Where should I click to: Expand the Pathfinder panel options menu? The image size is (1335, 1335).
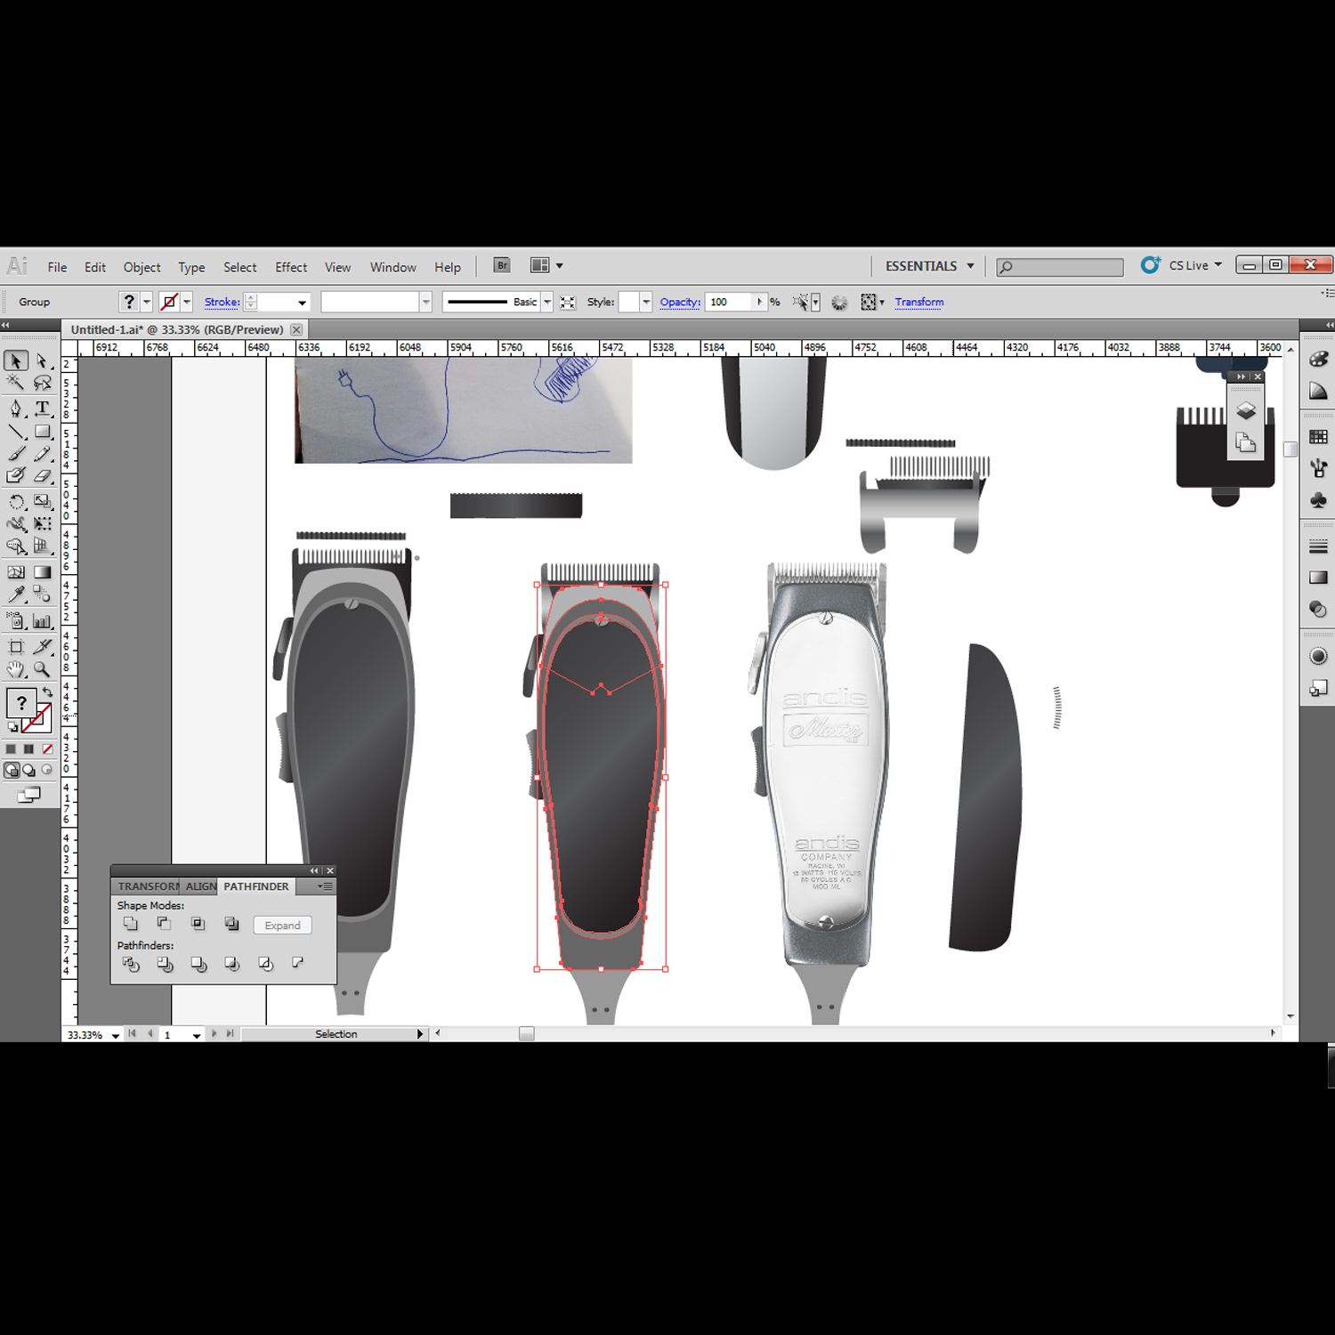pyautogui.click(x=325, y=886)
